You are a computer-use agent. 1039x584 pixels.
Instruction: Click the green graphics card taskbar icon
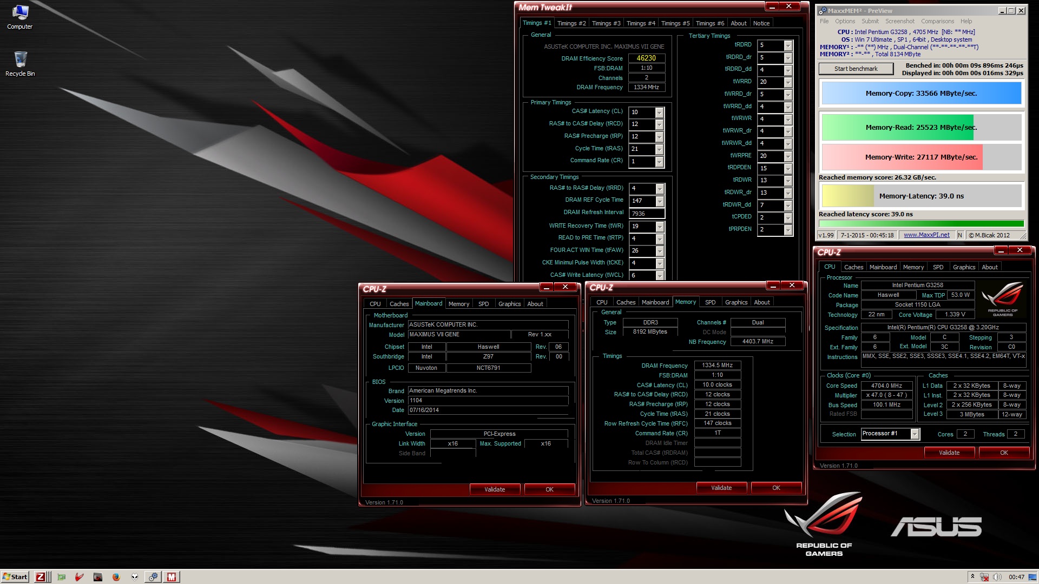tap(62, 577)
